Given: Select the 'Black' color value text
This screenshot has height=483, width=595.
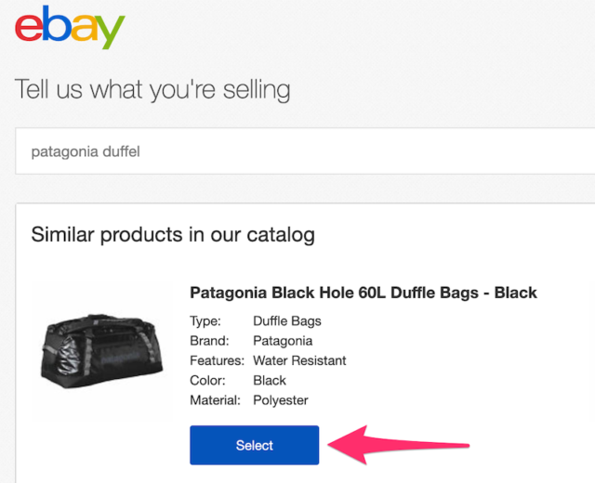Looking at the screenshot, I should pos(270,381).
